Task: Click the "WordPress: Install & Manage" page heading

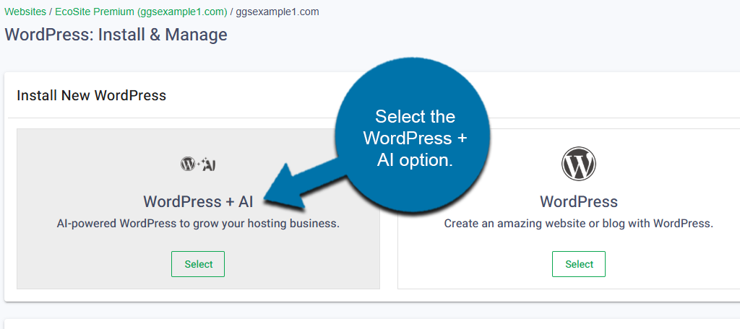Action: pos(116,35)
